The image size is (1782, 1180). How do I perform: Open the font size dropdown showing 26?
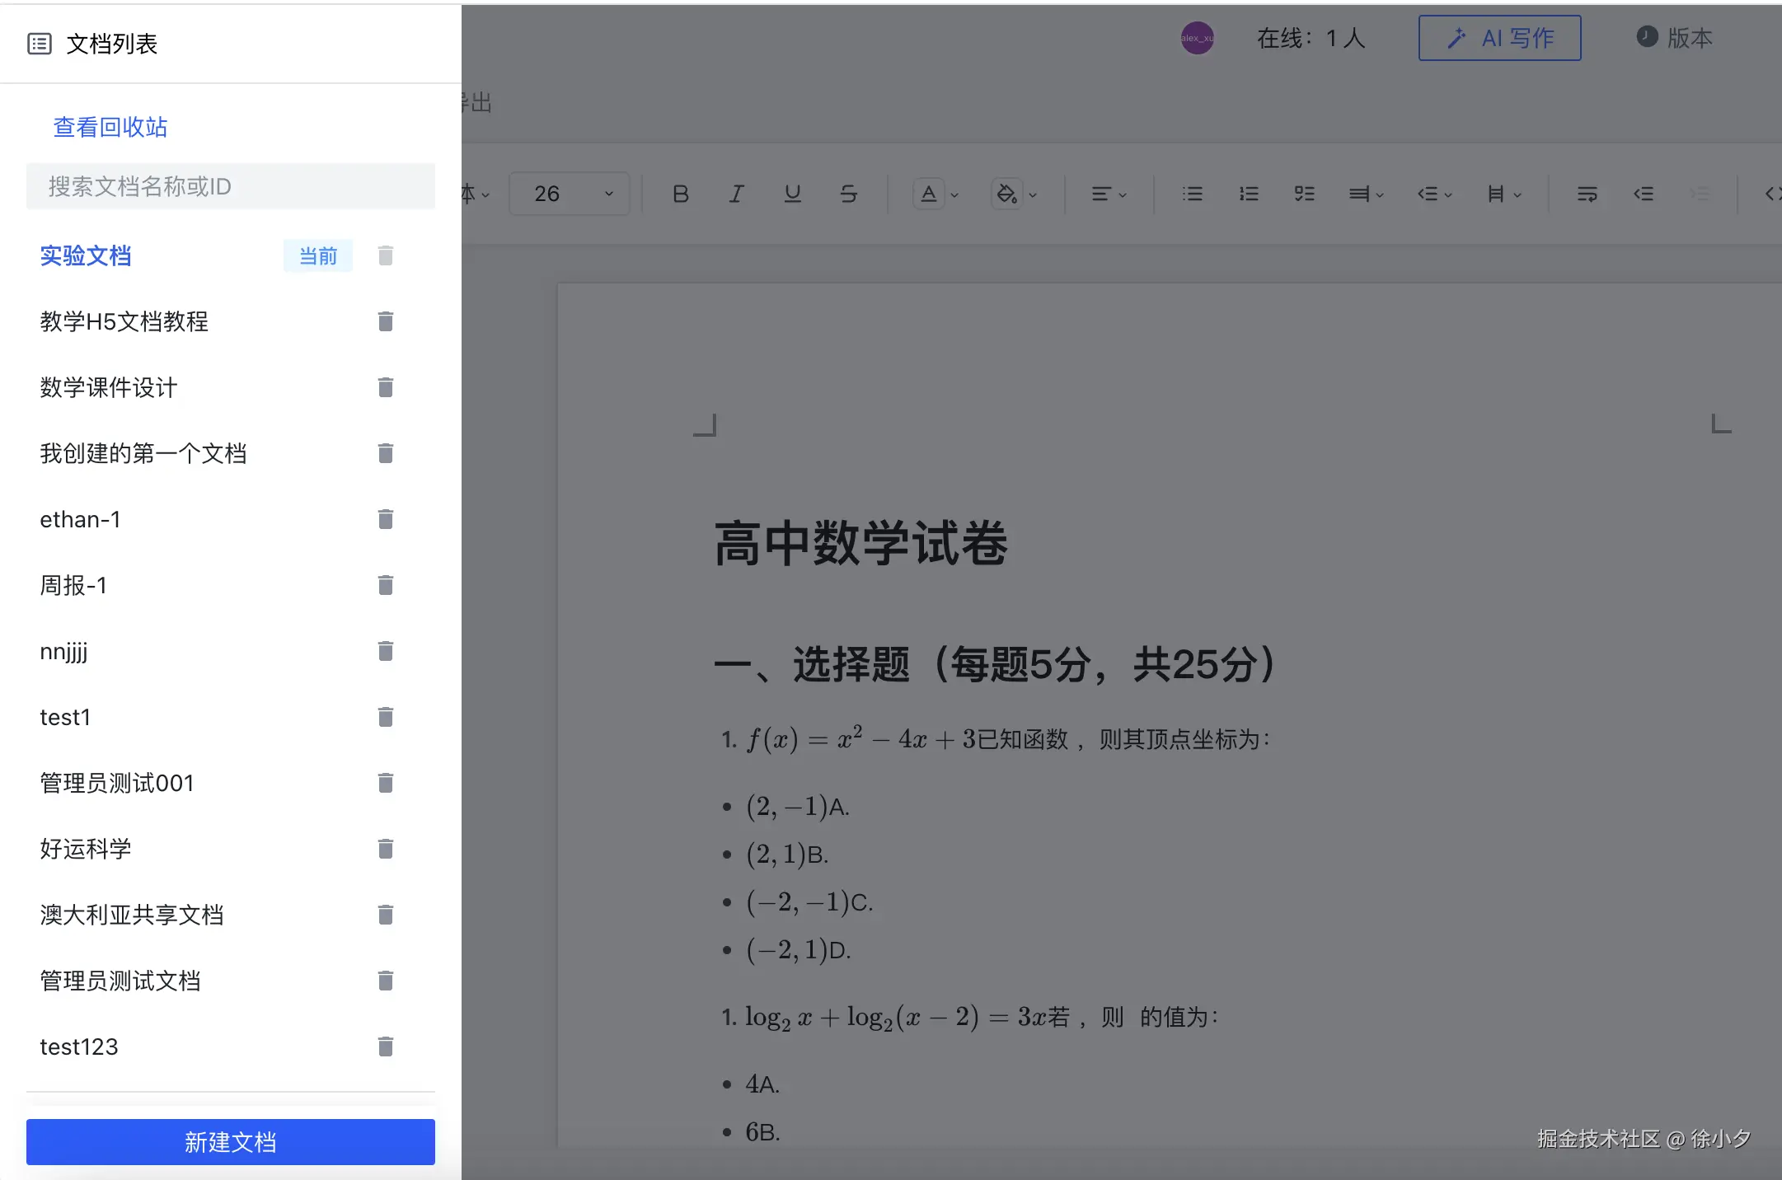(568, 193)
